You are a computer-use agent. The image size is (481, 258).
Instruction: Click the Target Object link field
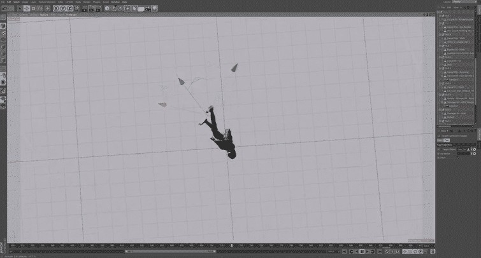(463, 149)
